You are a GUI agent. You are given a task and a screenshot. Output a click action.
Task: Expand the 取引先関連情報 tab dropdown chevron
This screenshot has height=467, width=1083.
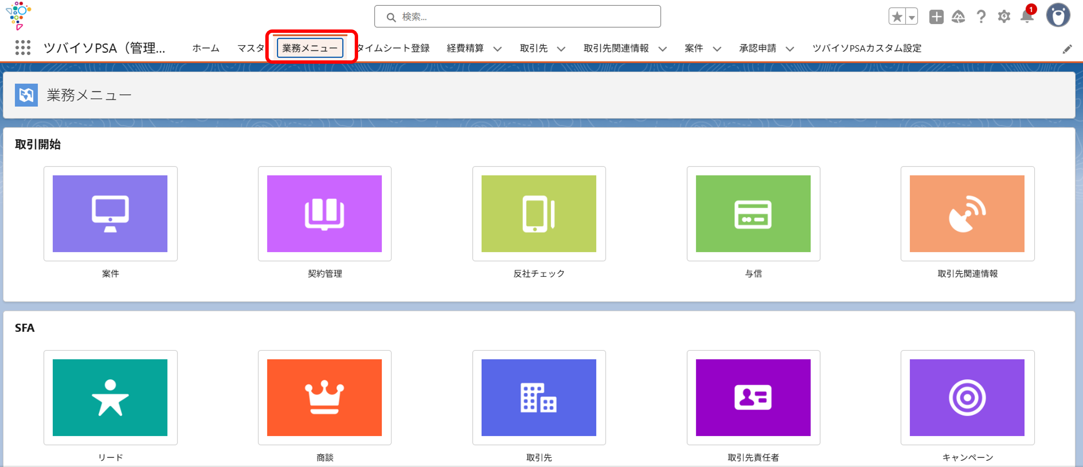663,49
